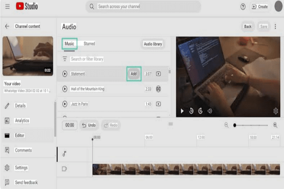Zoom in the timeline

(x=275, y=125)
